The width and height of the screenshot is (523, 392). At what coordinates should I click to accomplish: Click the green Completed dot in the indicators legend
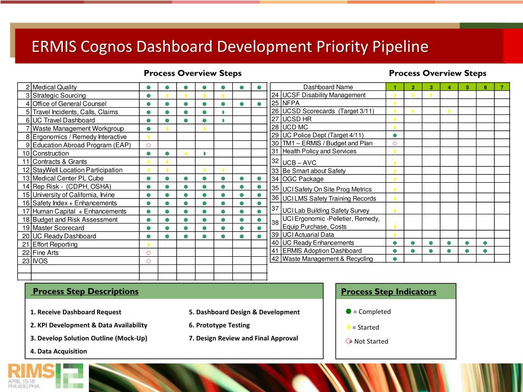(x=348, y=311)
